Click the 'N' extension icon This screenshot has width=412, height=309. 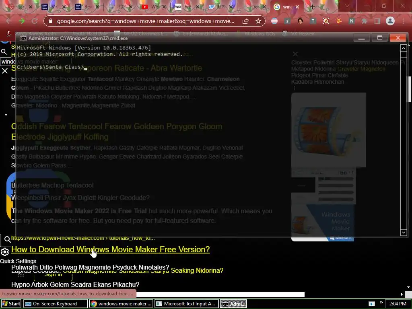pyautogui.click(x=351, y=21)
